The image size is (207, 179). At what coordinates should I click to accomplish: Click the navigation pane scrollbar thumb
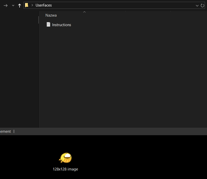[39, 20]
